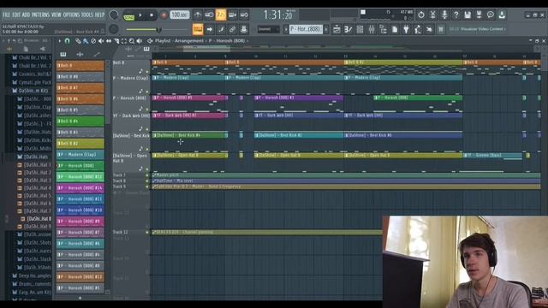Expand the DaShin drum kit folder

point(31,91)
